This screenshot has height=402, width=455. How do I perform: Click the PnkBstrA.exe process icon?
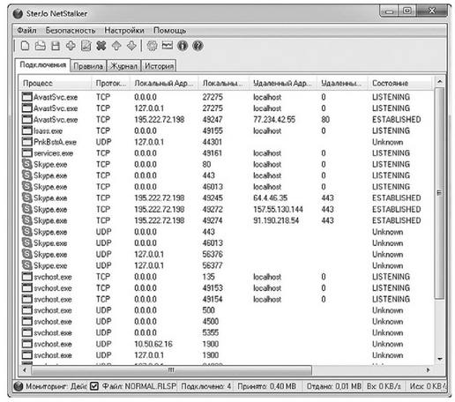click(27, 142)
